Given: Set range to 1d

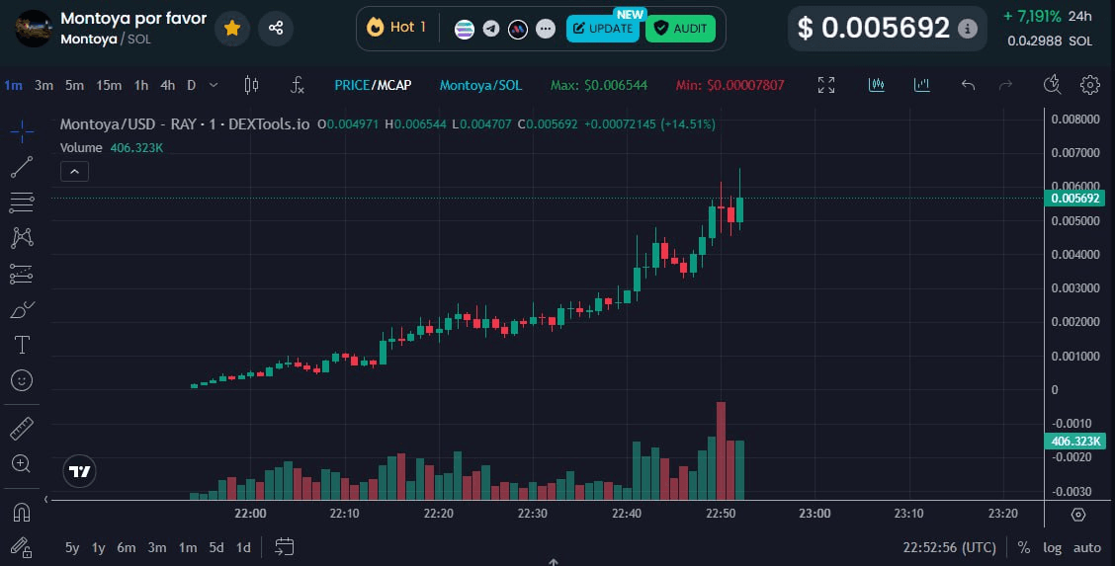Looking at the screenshot, I should tap(243, 547).
